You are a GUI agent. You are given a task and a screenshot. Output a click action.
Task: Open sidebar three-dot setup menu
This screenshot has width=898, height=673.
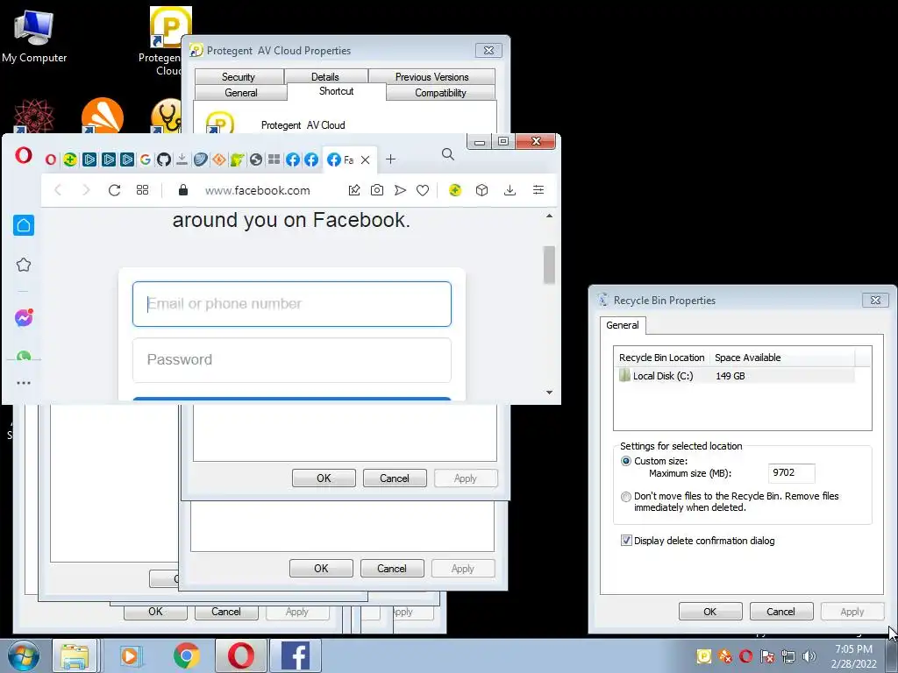point(24,383)
